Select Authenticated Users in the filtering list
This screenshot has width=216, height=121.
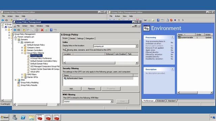pyautogui.click(x=98, y=78)
